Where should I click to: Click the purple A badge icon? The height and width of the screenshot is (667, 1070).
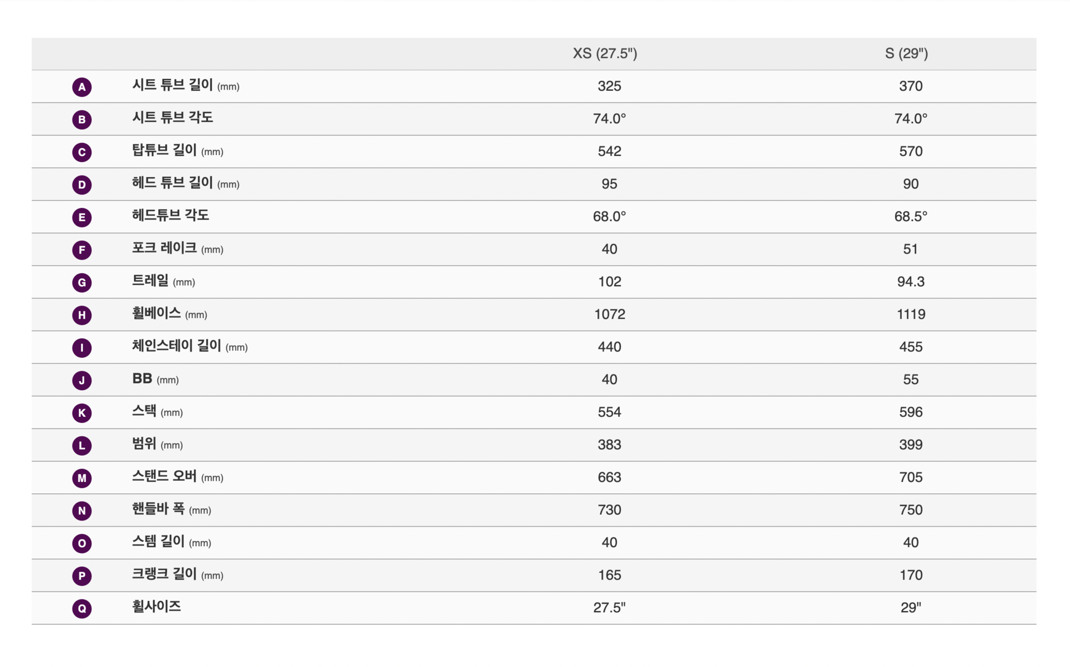point(82,87)
